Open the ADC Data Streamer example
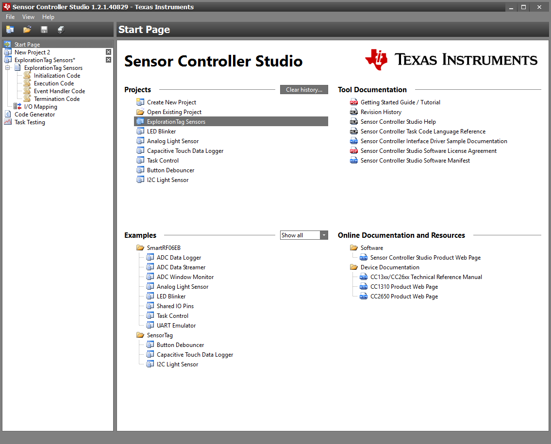 [181, 267]
